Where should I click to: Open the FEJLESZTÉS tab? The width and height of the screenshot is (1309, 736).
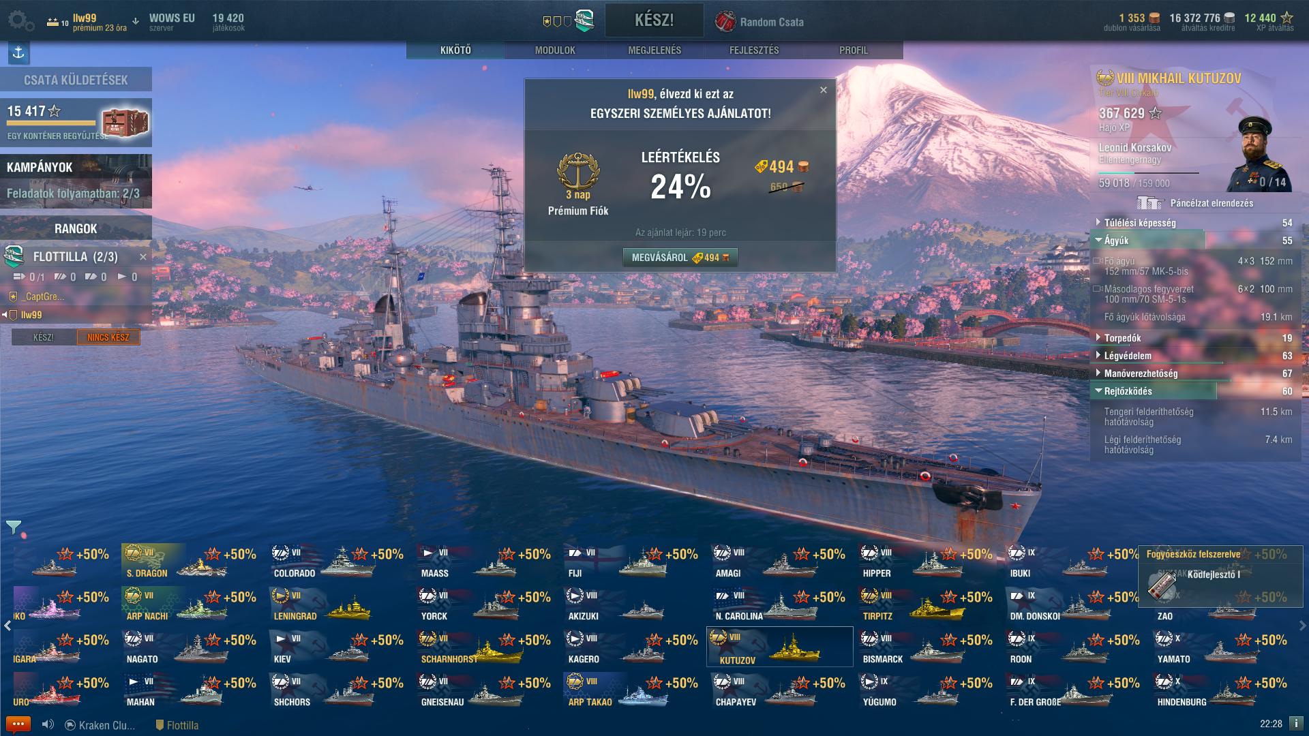pyautogui.click(x=754, y=50)
